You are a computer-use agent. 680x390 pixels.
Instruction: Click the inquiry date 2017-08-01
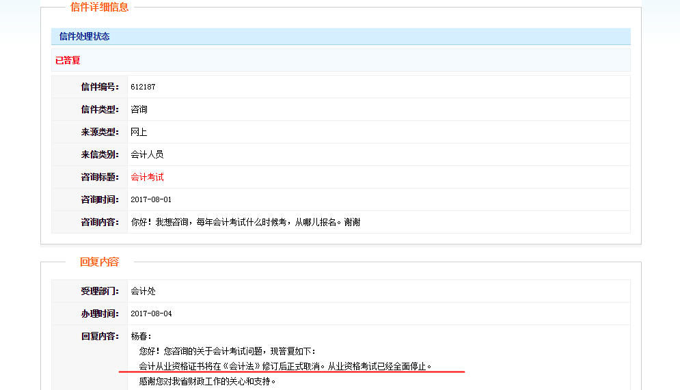(x=151, y=199)
